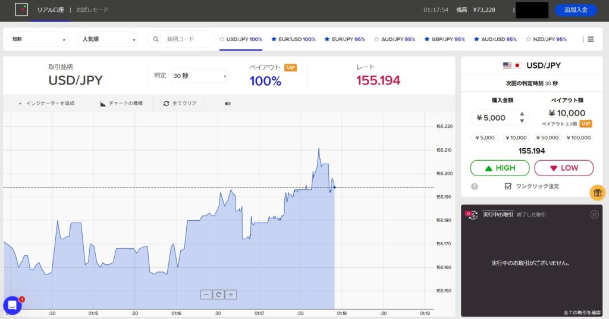Toggle favorite star for EUR/USD
The height and width of the screenshot is (319, 609).
[x=274, y=39]
